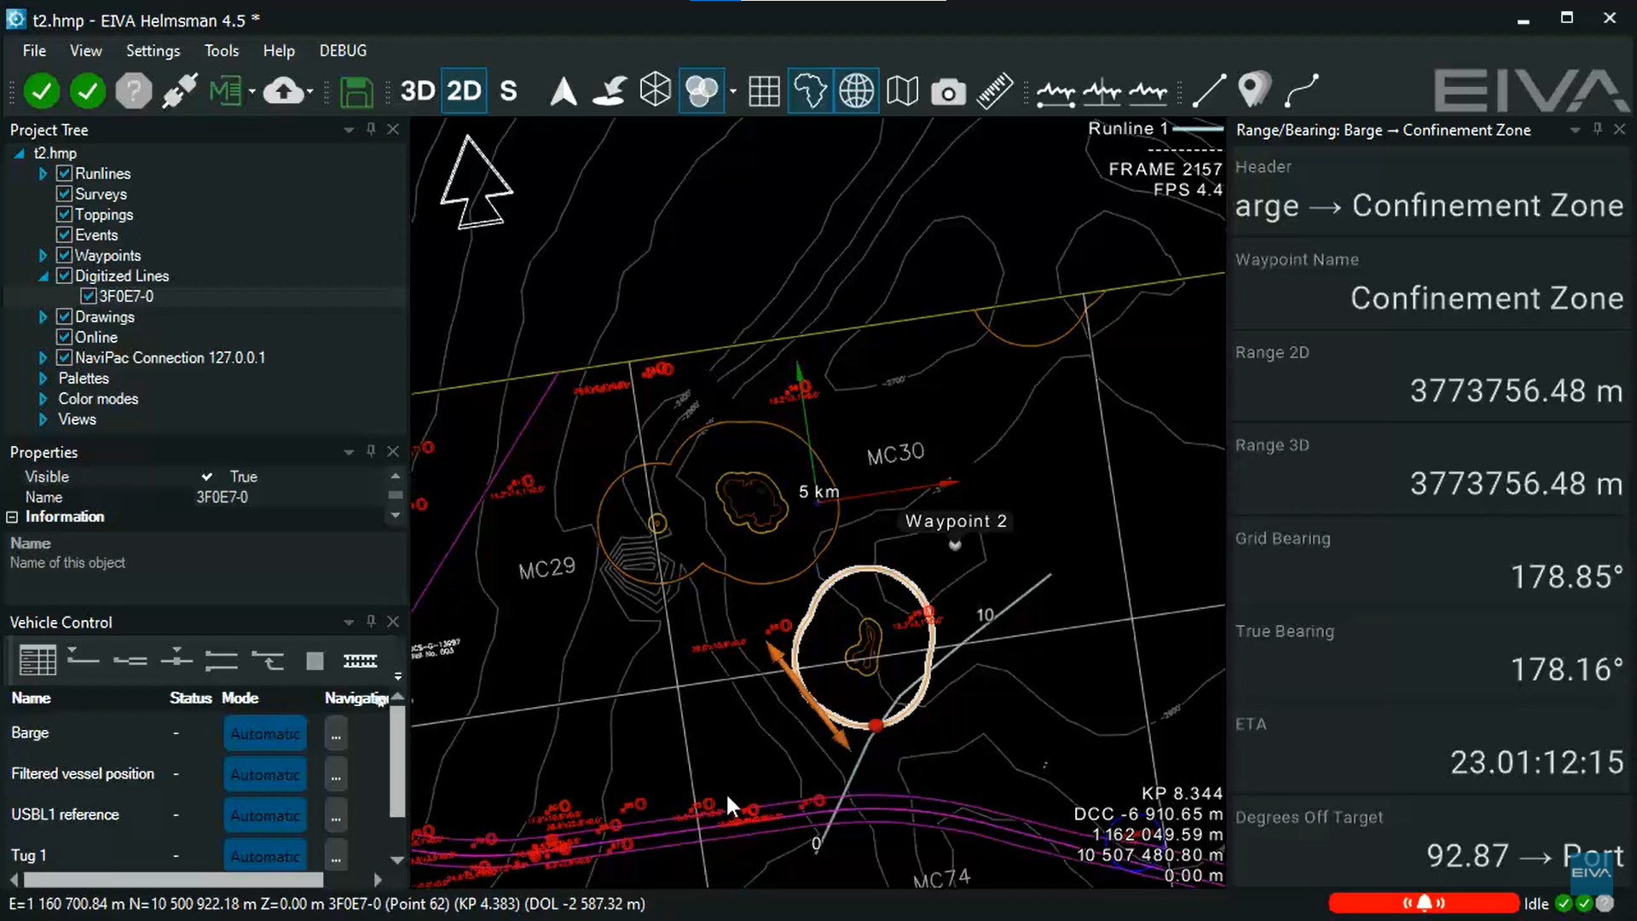The image size is (1637, 921).
Task: Expand the Drawings tree node
Action: pyautogui.click(x=43, y=316)
